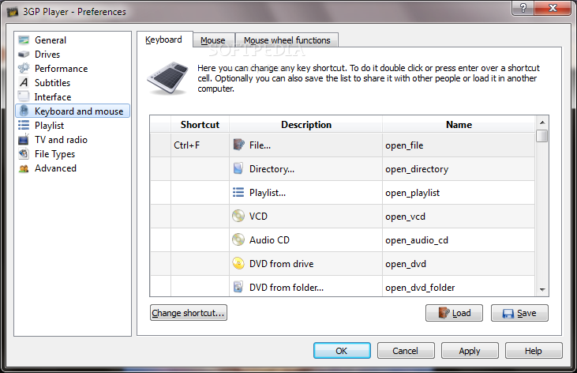This screenshot has height=373, width=577.
Task: Click the TV and radio icon
Action: pyautogui.click(x=24, y=140)
